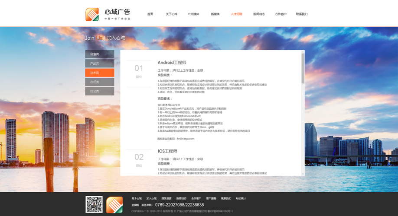
Task: Select the 技术类 job category tab
Action: [x=100, y=73]
